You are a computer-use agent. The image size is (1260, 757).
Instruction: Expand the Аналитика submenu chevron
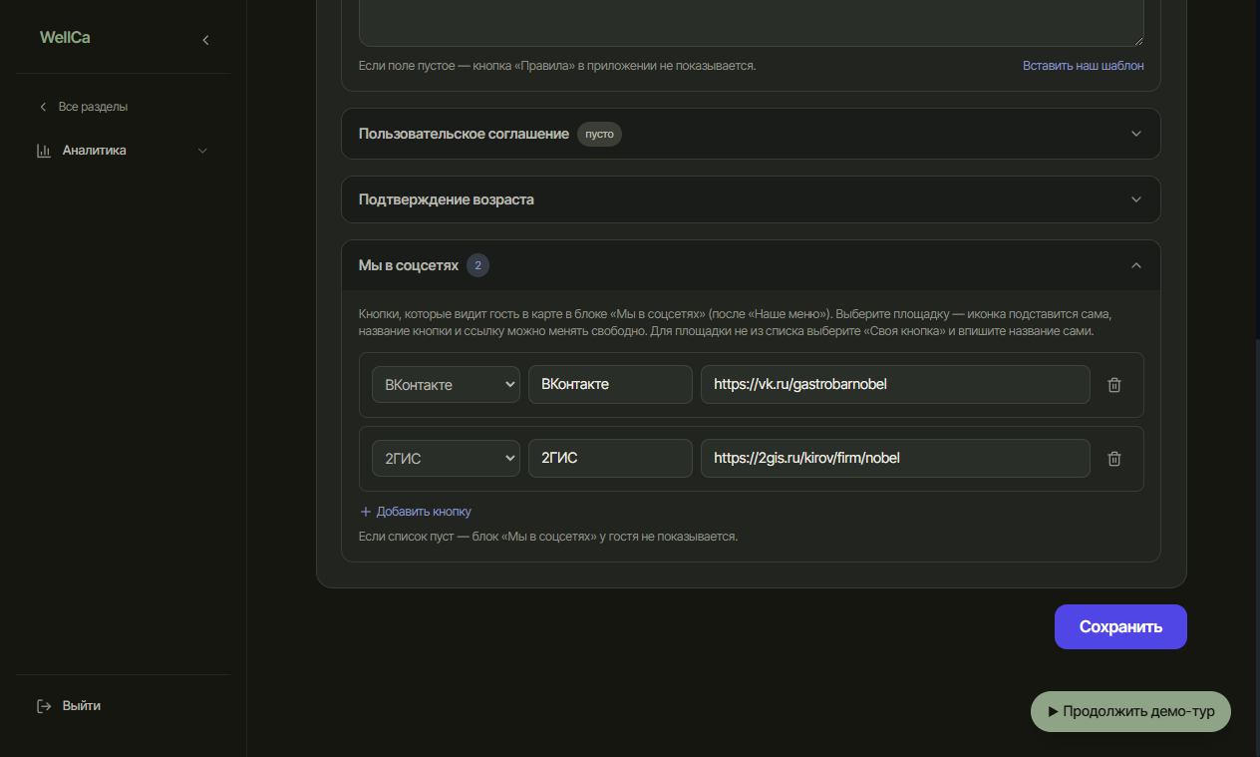(x=202, y=151)
